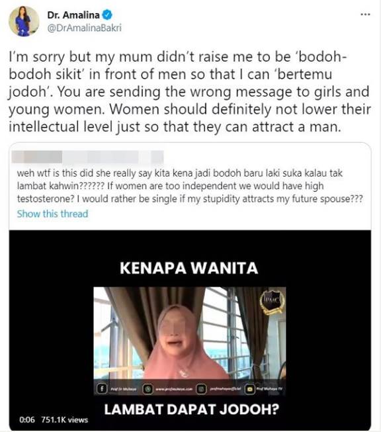381x432 pixels.
Task: Open the @DrAmalinaBakri handle
Action: click(x=84, y=28)
